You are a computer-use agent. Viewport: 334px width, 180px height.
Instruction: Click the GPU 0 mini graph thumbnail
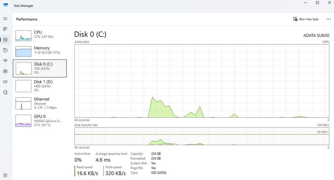pos(23,121)
